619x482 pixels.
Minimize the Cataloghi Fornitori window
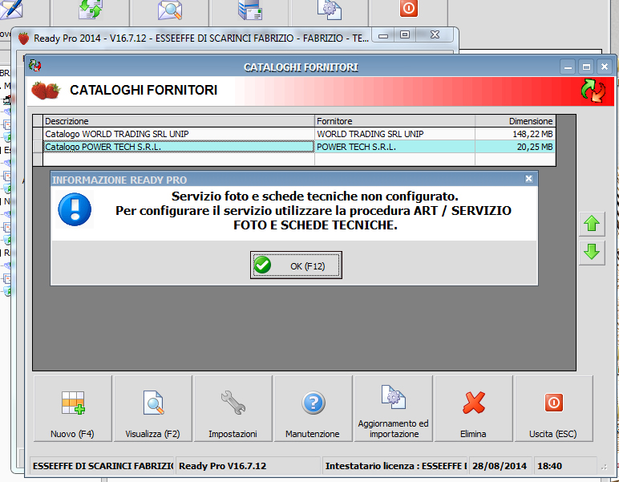pos(568,67)
